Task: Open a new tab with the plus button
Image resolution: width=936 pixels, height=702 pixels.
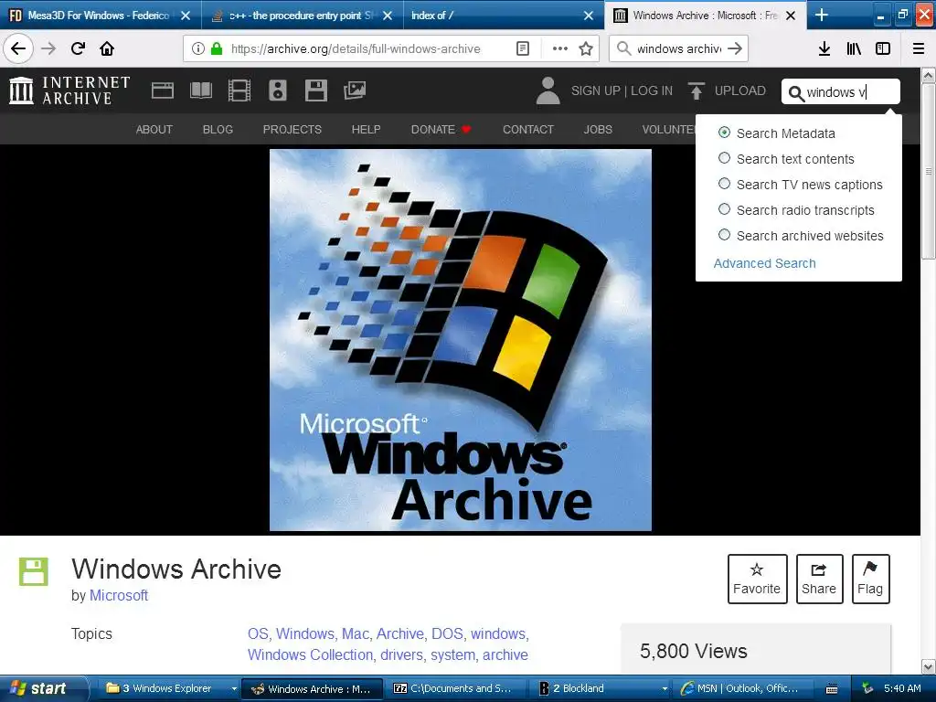Action: tap(822, 15)
